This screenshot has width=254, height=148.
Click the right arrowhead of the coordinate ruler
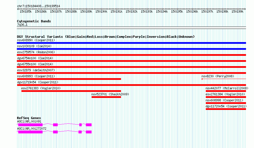(245, 9)
